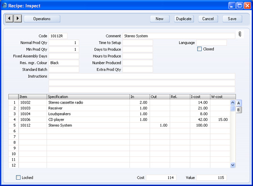Click the Standard Batch field
253x186 pixels.
64,70
